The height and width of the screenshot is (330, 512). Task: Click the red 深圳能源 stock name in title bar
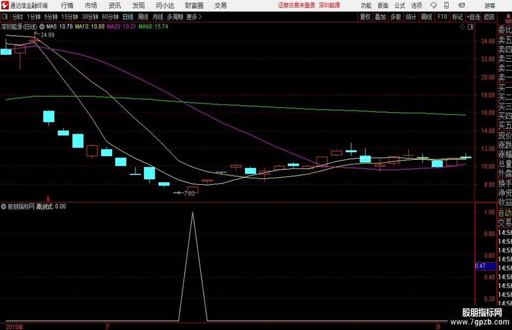[329, 5]
